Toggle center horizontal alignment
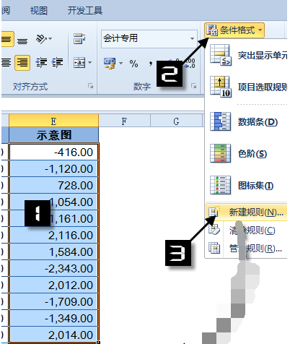Image resolution: width=290 pixels, height=344 pixels. [6, 63]
